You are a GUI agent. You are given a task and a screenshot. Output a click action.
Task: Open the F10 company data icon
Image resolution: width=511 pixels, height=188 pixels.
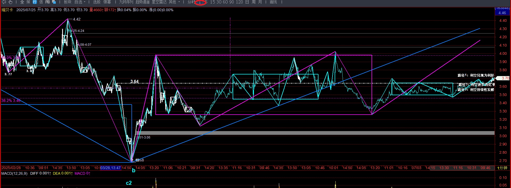(x=48, y=2)
